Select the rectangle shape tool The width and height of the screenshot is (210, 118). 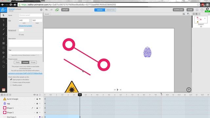tap(4, 43)
